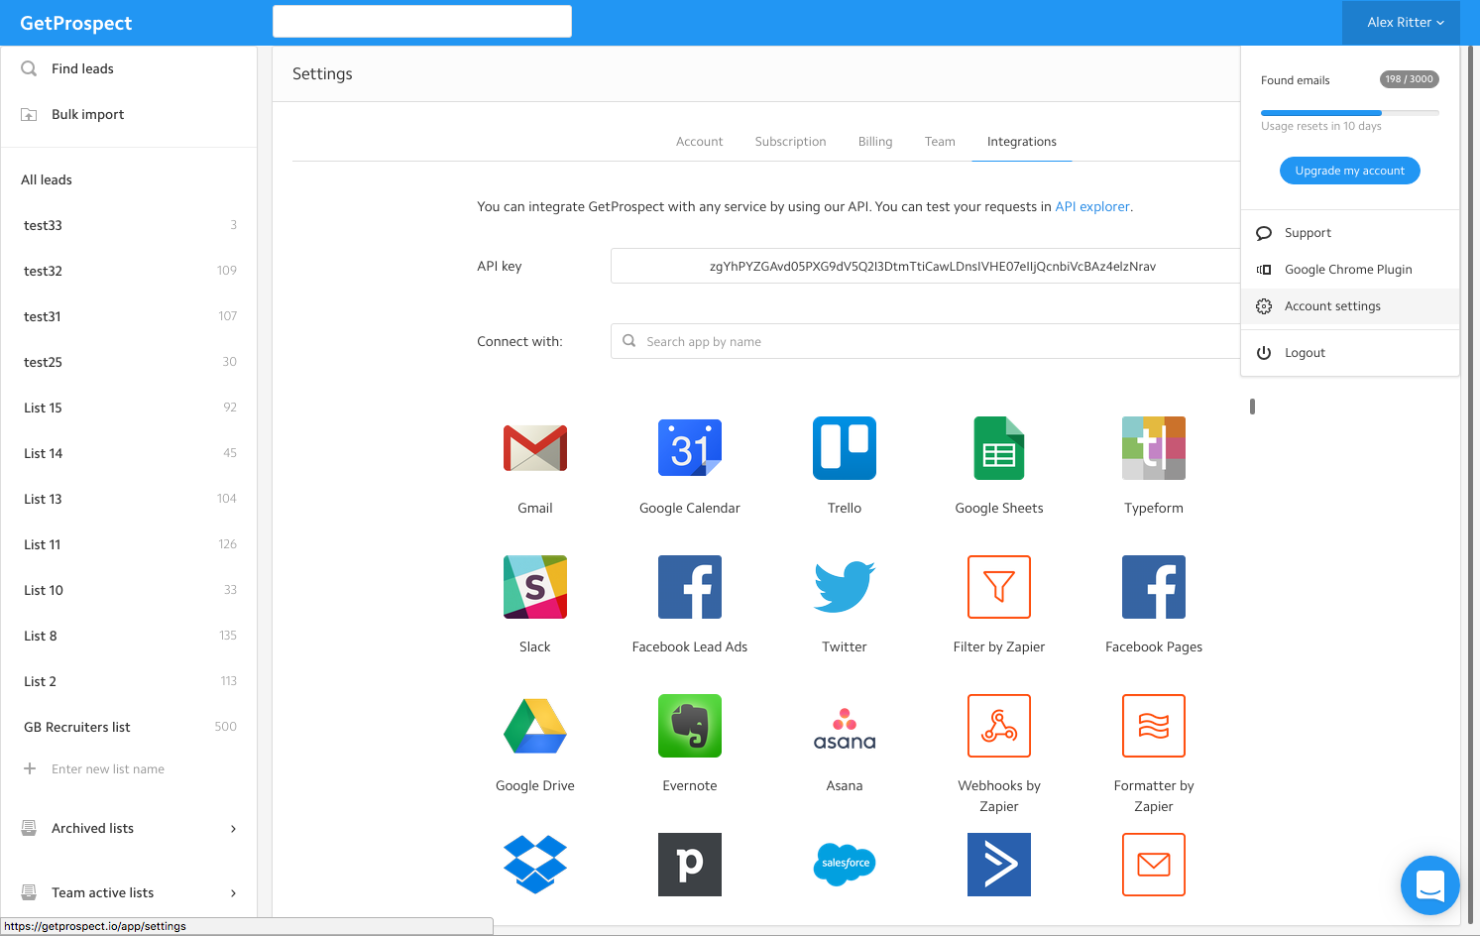Image resolution: width=1480 pixels, height=936 pixels.
Task: Open the Billing tab
Action: [x=875, y=142]
